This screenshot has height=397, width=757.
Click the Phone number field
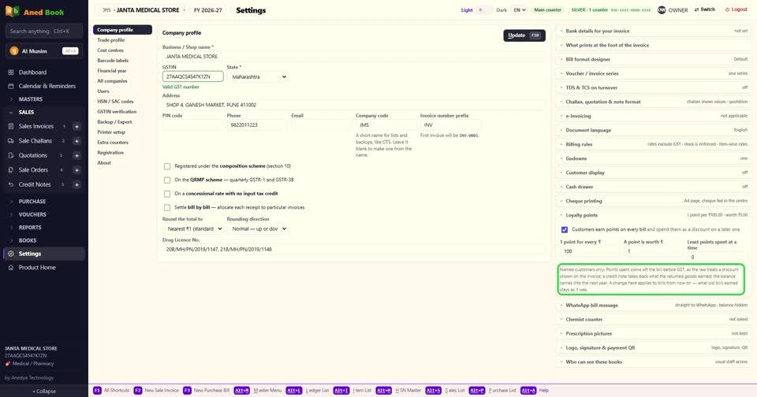click(256, 125)
